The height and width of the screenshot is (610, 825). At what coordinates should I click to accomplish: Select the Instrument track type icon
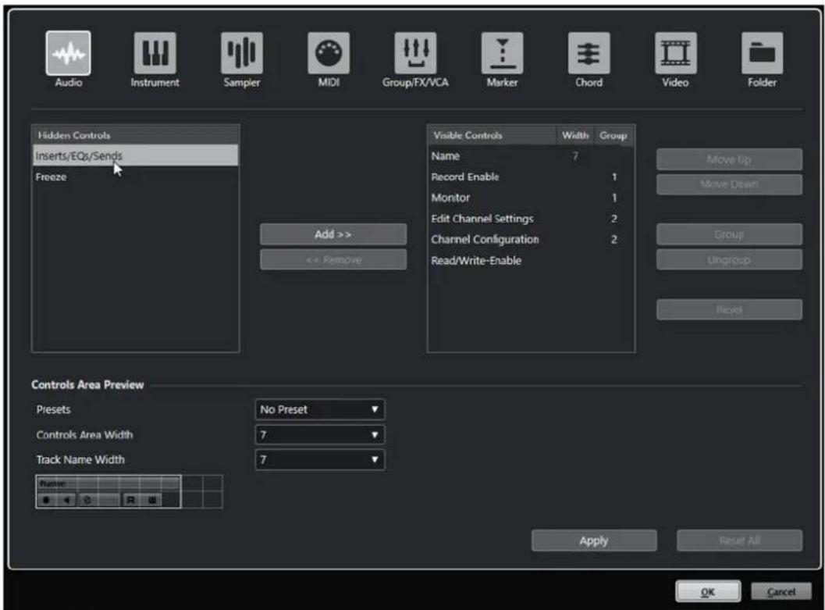pyautogui.click(x=155, y=52)
